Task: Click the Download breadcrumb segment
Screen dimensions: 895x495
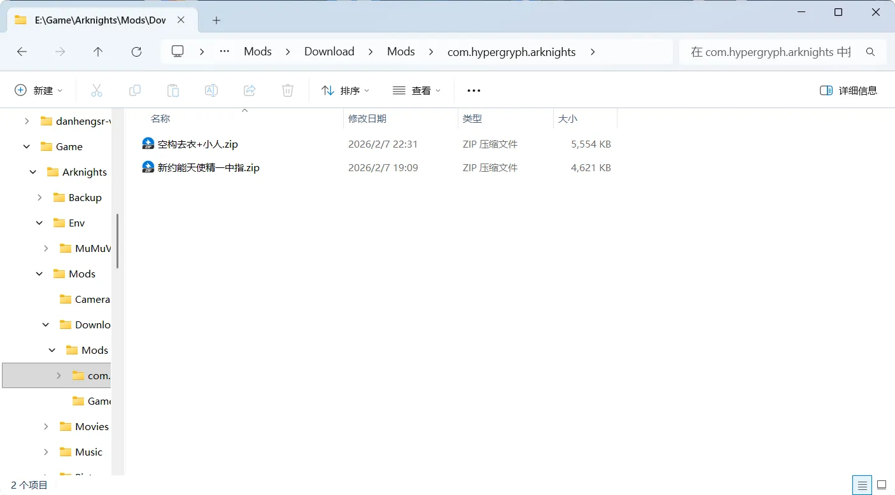Action: pyautogui.click(x=329, y=52)
